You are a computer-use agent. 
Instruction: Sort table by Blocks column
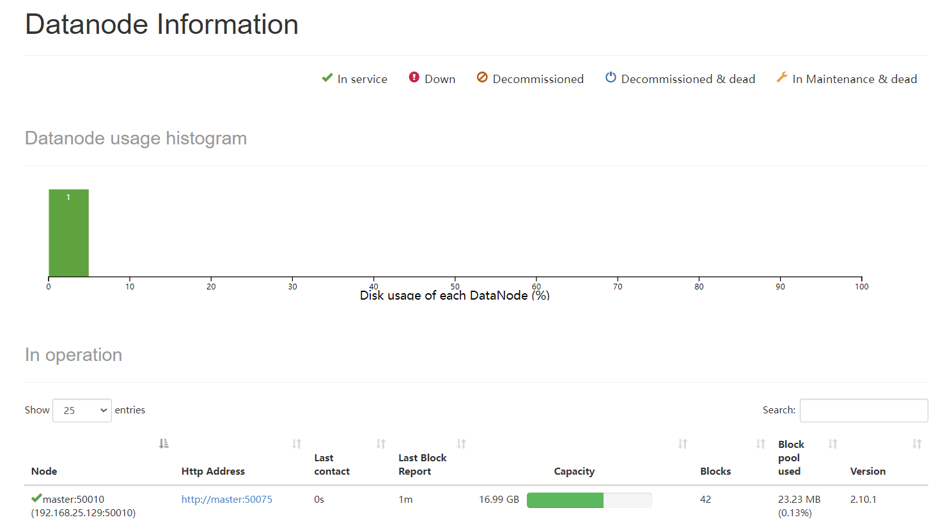[x=761, y=443]
